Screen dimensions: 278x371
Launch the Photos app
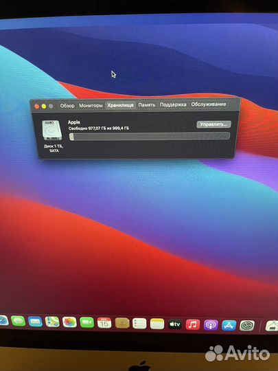[69, 322]
